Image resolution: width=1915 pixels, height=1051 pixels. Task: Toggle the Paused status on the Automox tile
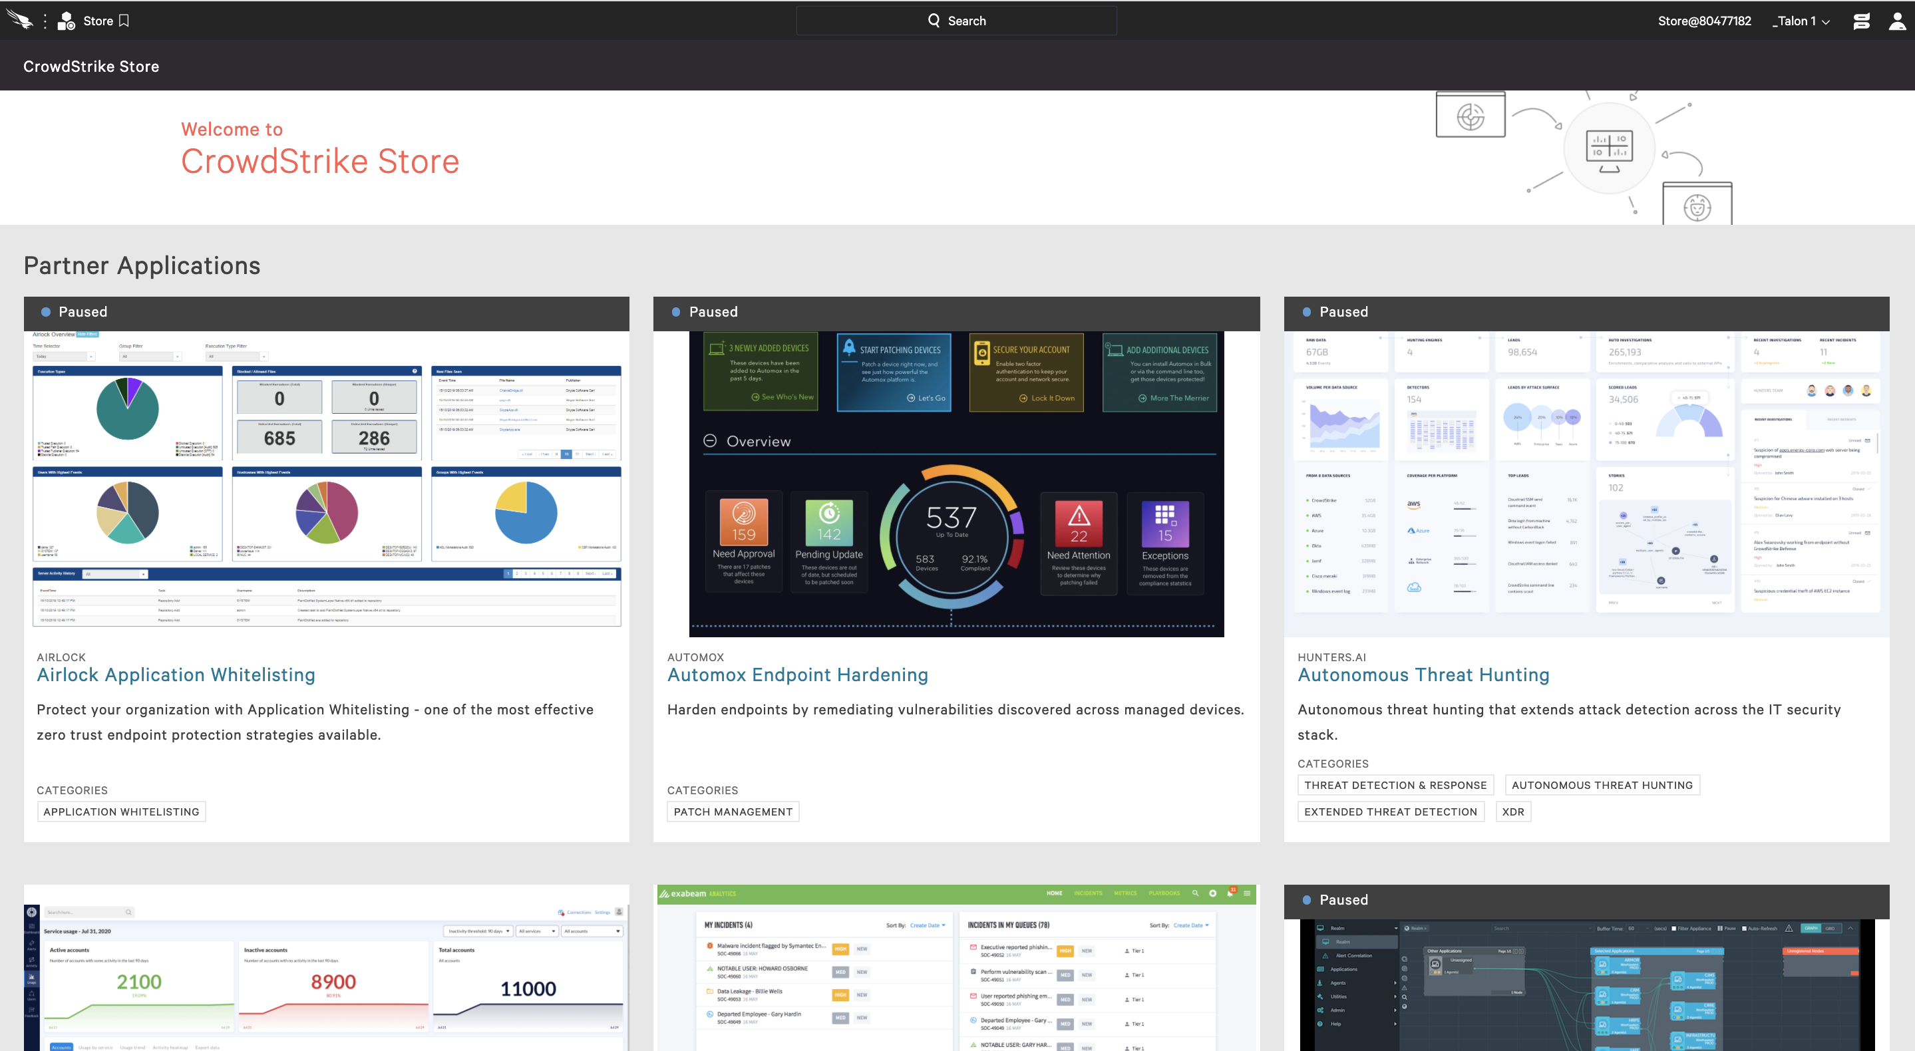click(x=677, y=311)
